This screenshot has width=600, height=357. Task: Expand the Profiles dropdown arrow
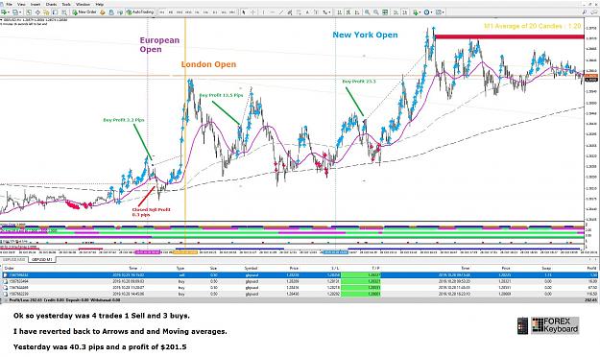(x=20, y=12)
